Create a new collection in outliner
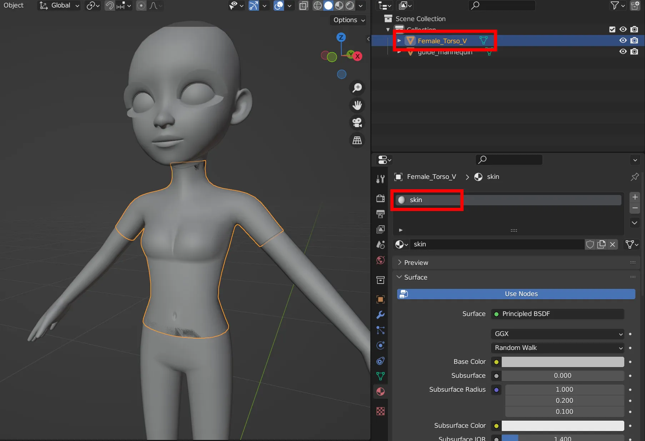Viewport: 645px width, 441px height. (x=635, y=5)
